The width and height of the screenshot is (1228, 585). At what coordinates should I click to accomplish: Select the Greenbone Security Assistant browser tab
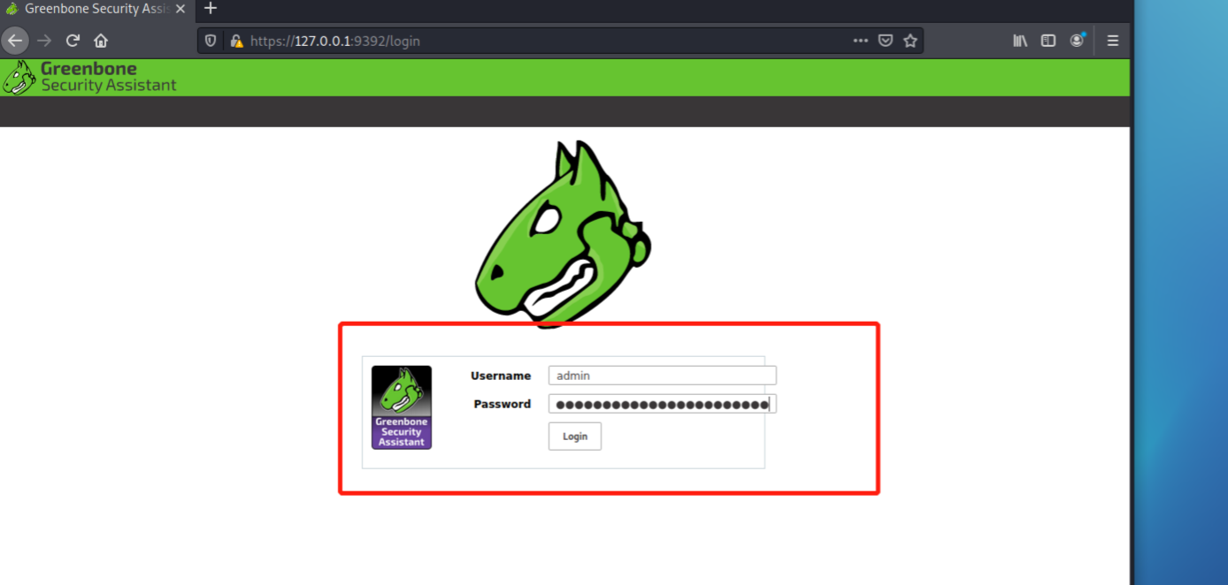click(96, 9)
